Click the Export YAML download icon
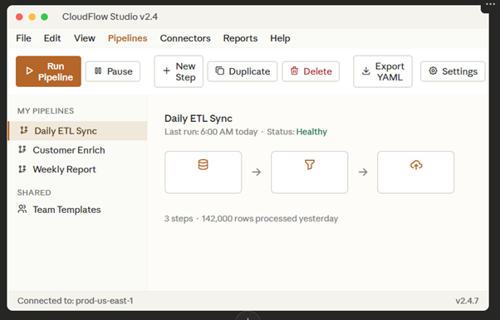Image resolution: width=500 pixels, height=320 pixels. [x=366, y=71]
